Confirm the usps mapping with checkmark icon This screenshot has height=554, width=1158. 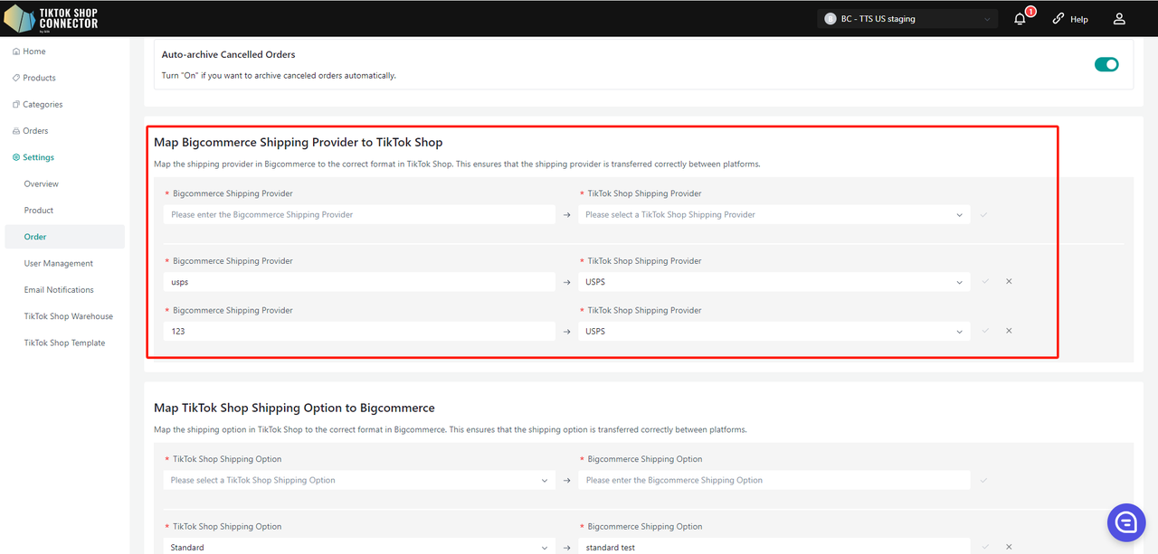[985, 282]
